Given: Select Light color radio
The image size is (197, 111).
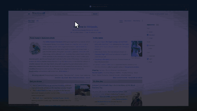Looking at the screenshot, I should (x=148, y=59).
